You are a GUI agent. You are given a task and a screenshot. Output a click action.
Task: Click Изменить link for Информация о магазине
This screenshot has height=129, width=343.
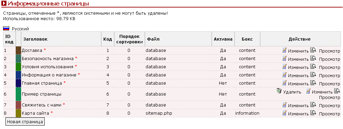298,76
